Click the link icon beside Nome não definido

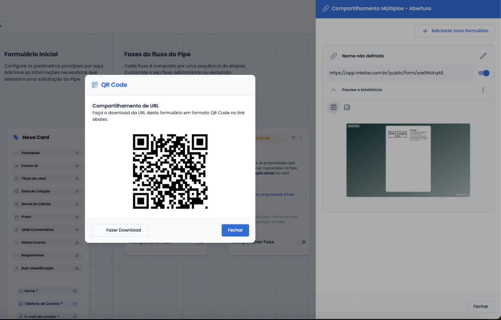pos(334,56)
